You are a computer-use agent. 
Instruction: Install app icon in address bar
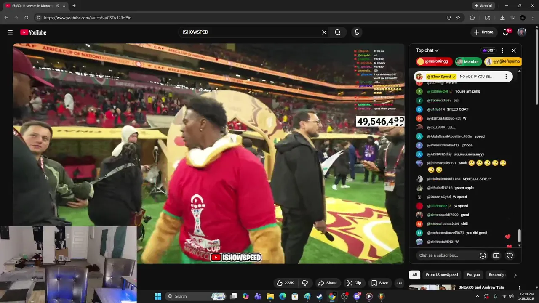click(x=449, y=18)
